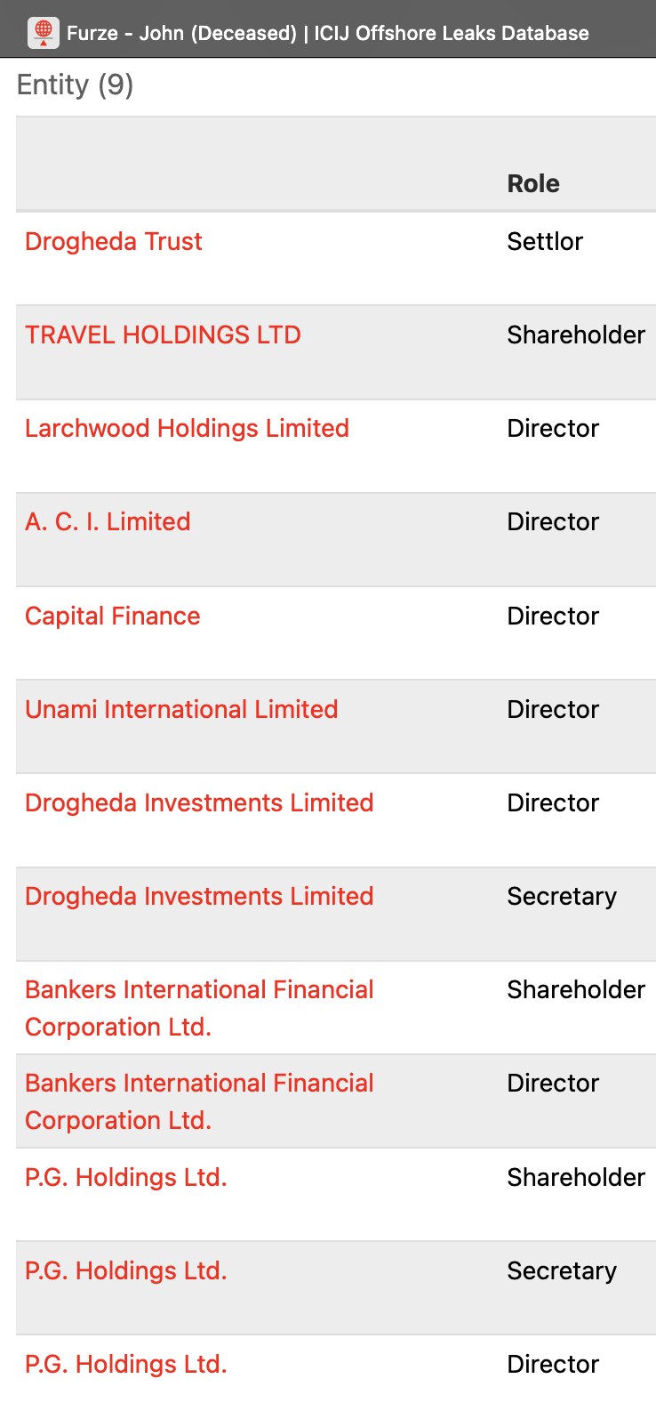Click the Entity (9) section heading
Screen dimensions: 656x1427
[76, 85]
